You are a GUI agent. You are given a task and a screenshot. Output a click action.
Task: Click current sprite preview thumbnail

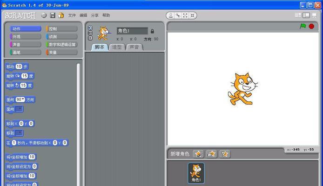pyautogui.click(x=104, y=33)
